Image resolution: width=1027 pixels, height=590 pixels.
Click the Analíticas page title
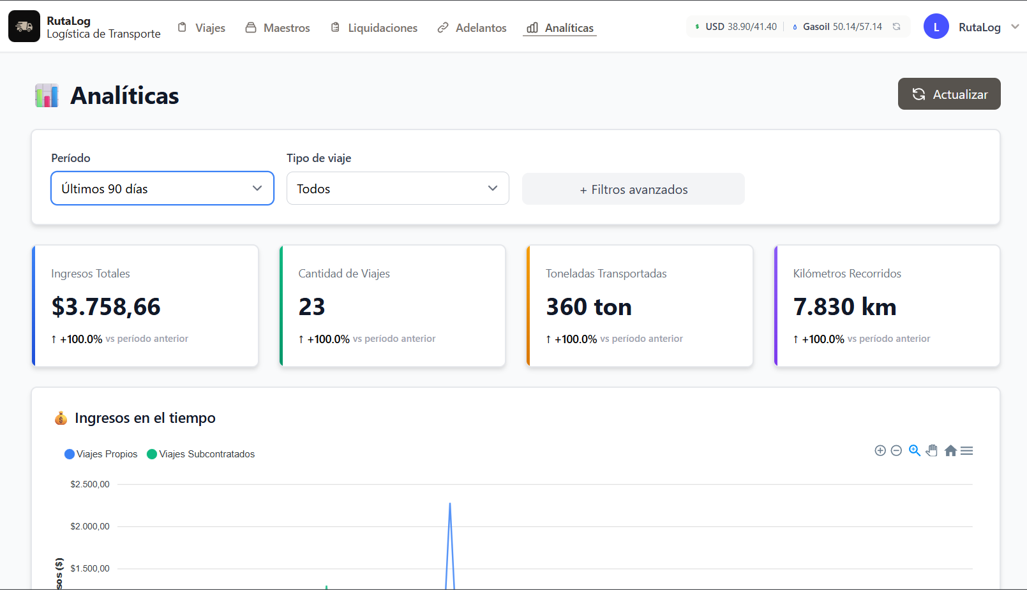[x=124, y=96]
